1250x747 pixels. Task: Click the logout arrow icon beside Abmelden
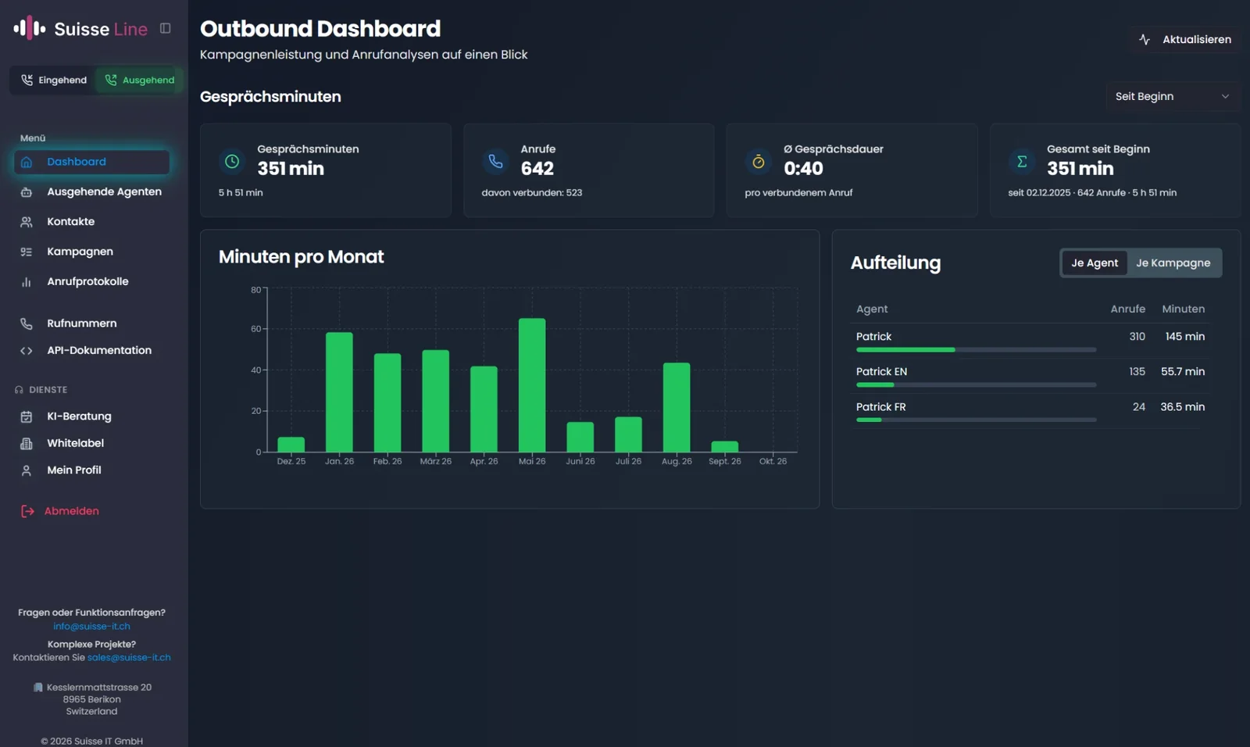point(27,511)
